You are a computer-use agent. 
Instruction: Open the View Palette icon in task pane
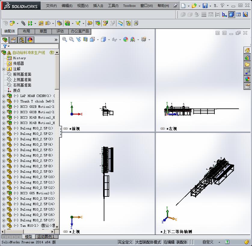pos(247,72)
